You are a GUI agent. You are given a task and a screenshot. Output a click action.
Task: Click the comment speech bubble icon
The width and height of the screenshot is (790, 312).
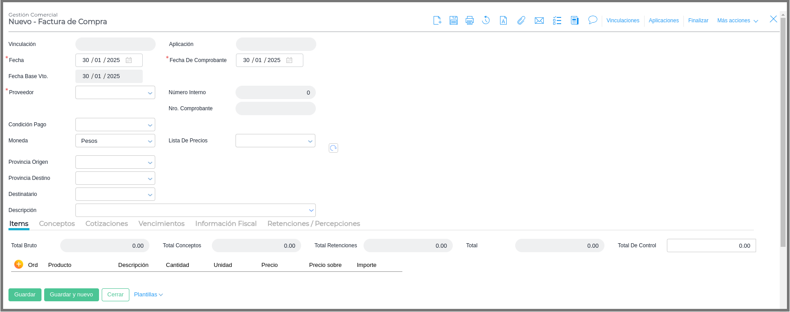coord(592,20)
